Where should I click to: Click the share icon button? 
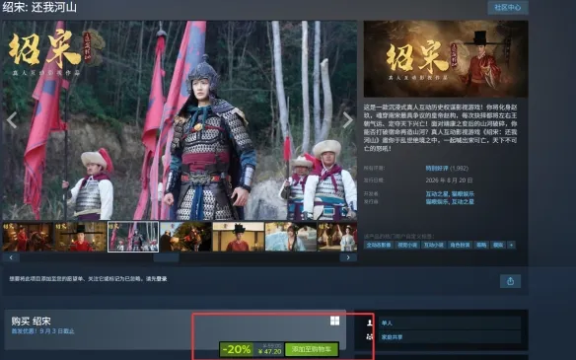[510, 281]
